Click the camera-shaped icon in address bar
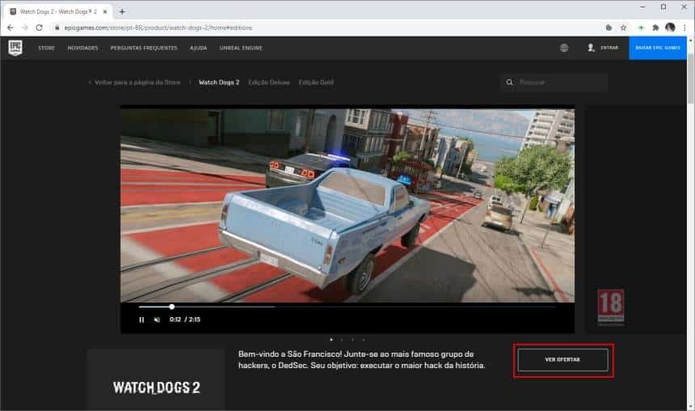Image resolution: width=695 pixels, height=411 pixels. [x=609, y=28]
